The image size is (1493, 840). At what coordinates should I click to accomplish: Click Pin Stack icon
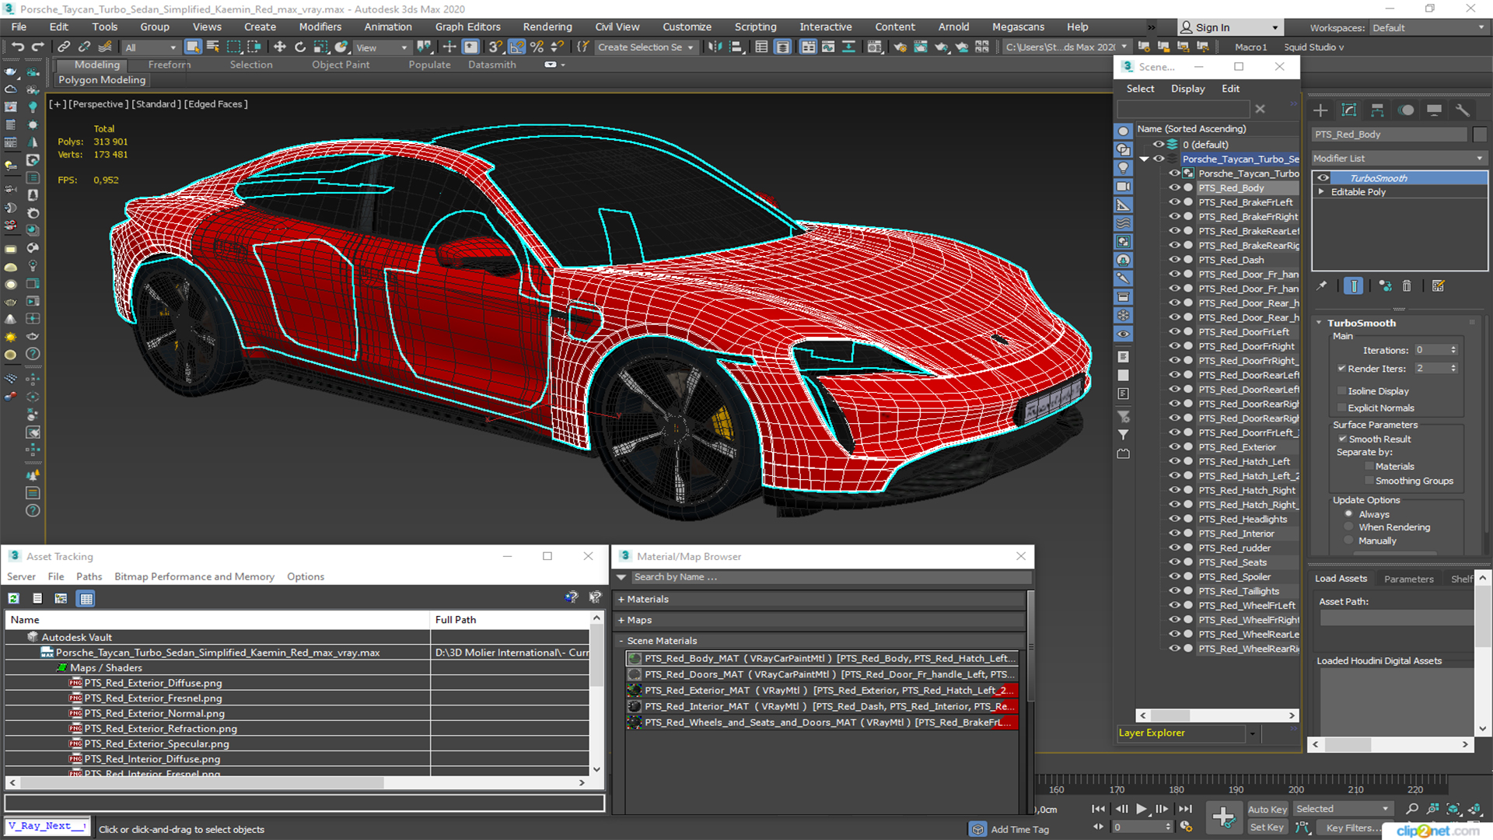click(x=1322, y=286)
